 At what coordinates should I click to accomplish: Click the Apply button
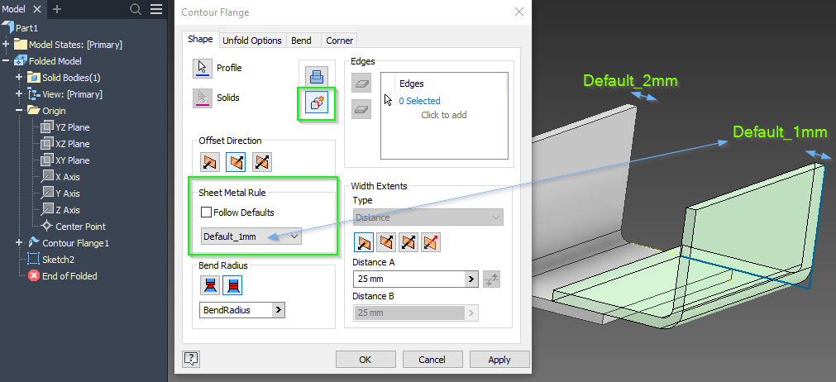499,360
